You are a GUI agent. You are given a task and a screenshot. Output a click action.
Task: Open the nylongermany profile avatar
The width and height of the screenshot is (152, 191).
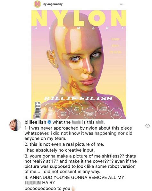pyautogui.click(x=37, y=4)
